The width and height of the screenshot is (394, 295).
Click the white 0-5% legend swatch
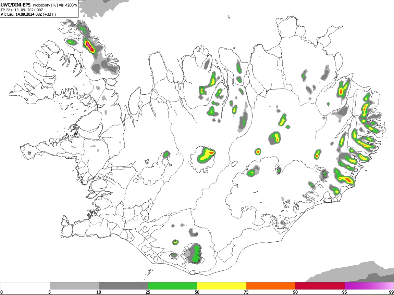pyautogui.click(x=25, y=286)
